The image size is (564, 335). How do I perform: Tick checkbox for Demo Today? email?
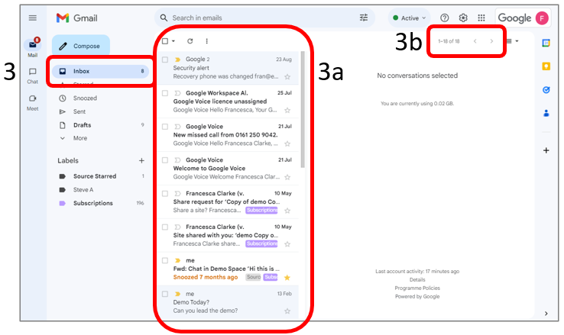point(165,294)
